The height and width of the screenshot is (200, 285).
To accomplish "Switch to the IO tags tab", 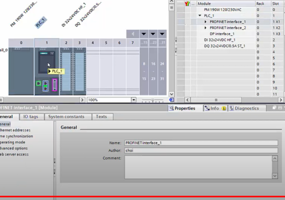I will pyautogui.click(x=31, y=117).
